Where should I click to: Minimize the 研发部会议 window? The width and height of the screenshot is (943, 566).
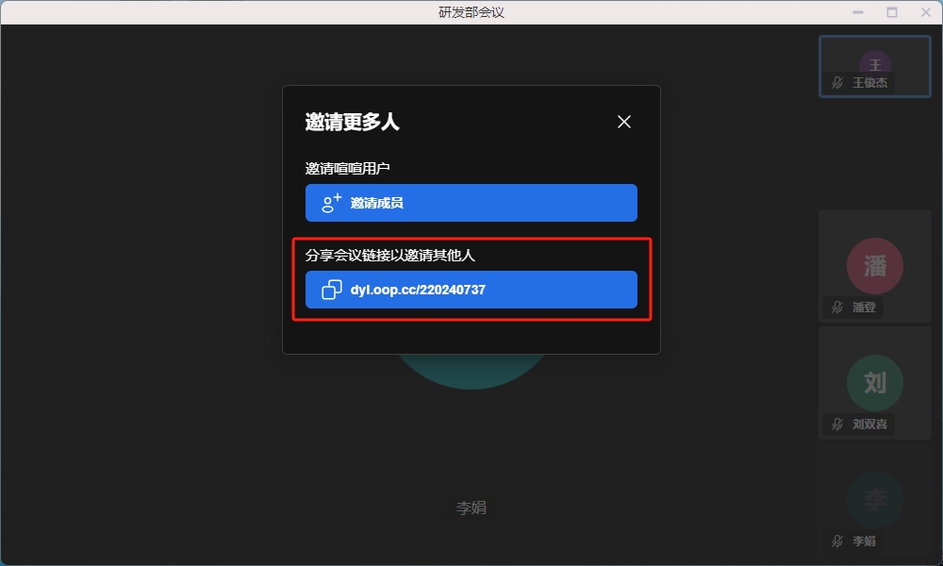coord(858,12)
